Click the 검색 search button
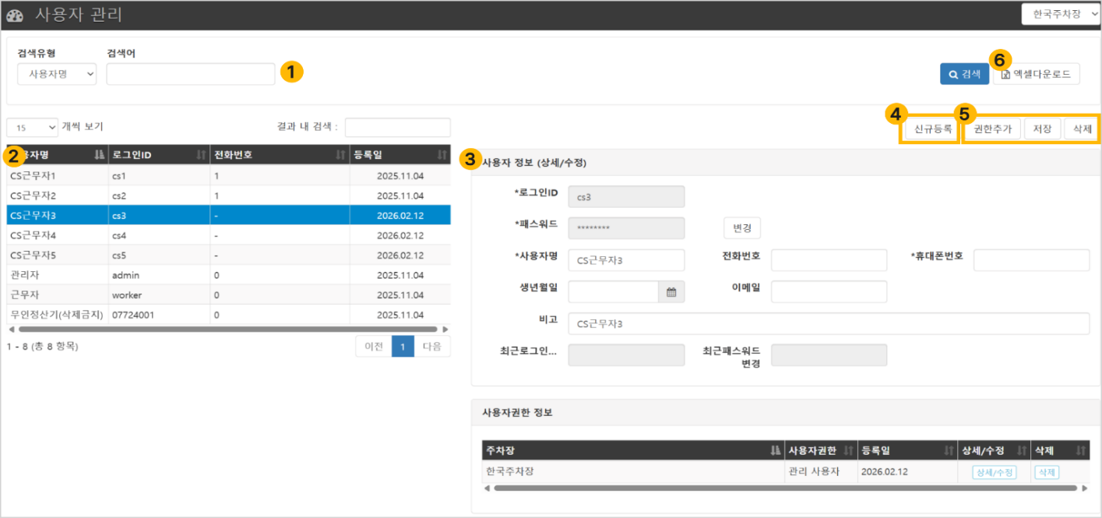The width and height of the screenshot is (1102, 518). tap(964, 74)
